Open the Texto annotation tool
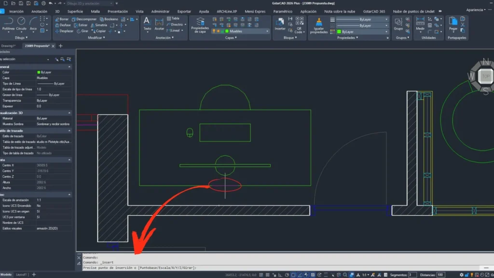This screenshot has height=278, width=494. pos(147,24)
